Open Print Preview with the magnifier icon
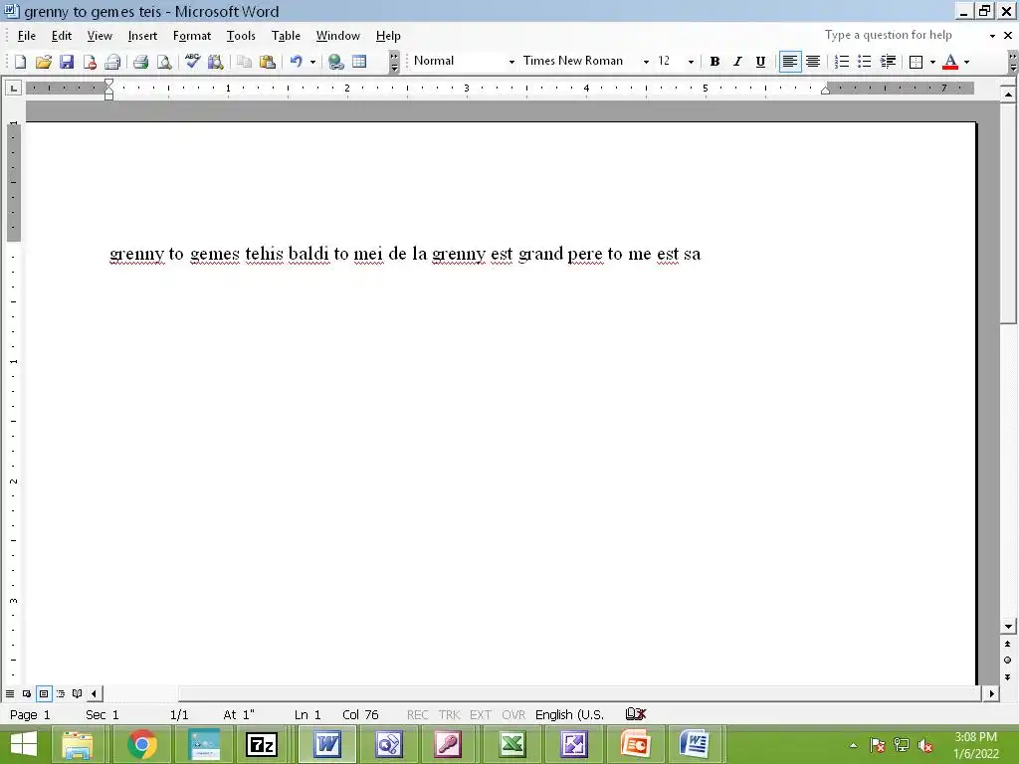1019x764 pixels. coord(164,62)
